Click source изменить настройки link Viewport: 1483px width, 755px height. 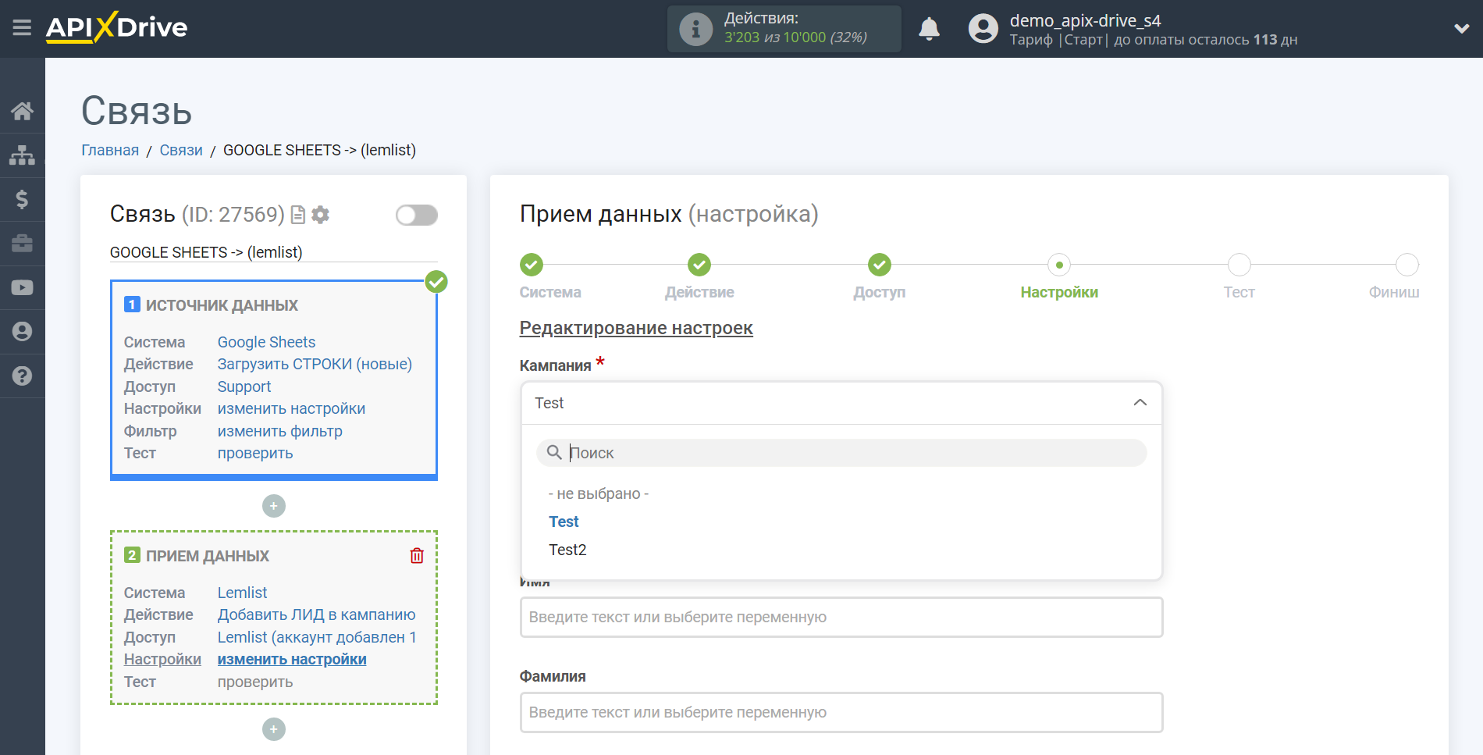tap(291, 408)
